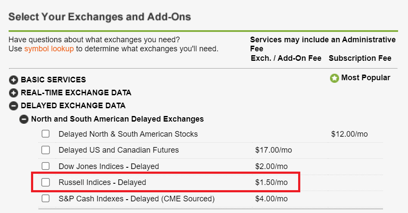Screen dimensions: 408x213
Task: Click the Select Your Exchanges and Add-Ons heading
Action: tap(100, 17)
